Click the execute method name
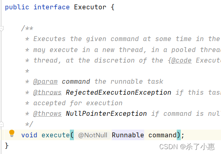Screen dimensions: 221x154 pos(56,135)
